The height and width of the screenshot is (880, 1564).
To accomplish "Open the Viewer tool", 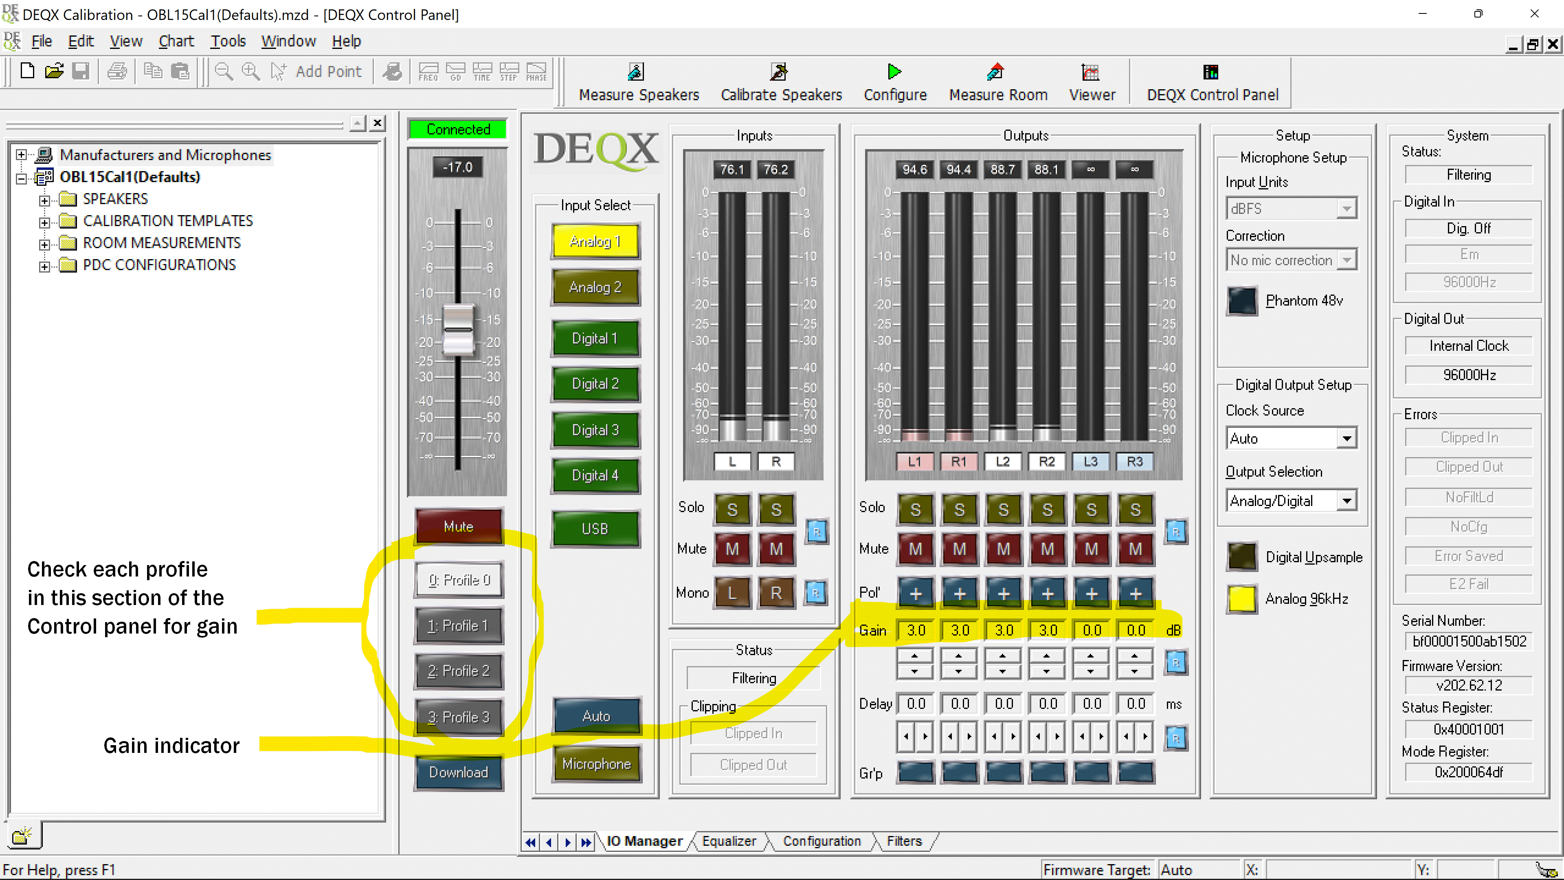I will [1092, 82].
